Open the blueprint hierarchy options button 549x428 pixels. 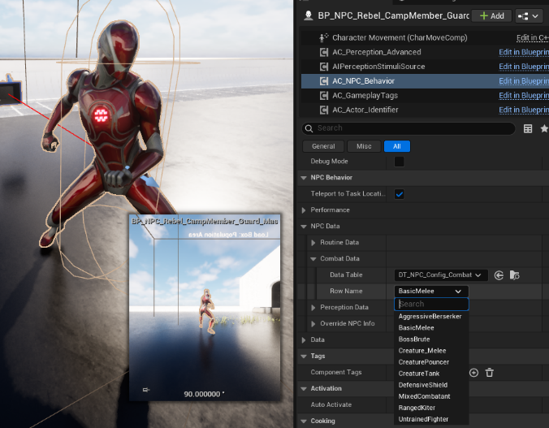[528, 15]
